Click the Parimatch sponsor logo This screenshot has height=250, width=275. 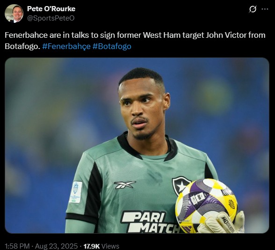[x=150, y=222]
